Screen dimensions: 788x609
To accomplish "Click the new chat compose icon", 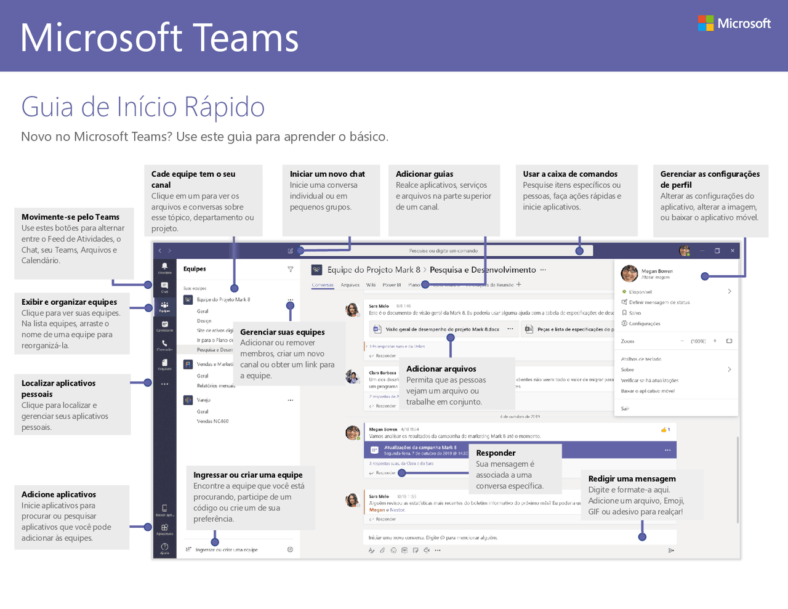I will pos(289,250).
